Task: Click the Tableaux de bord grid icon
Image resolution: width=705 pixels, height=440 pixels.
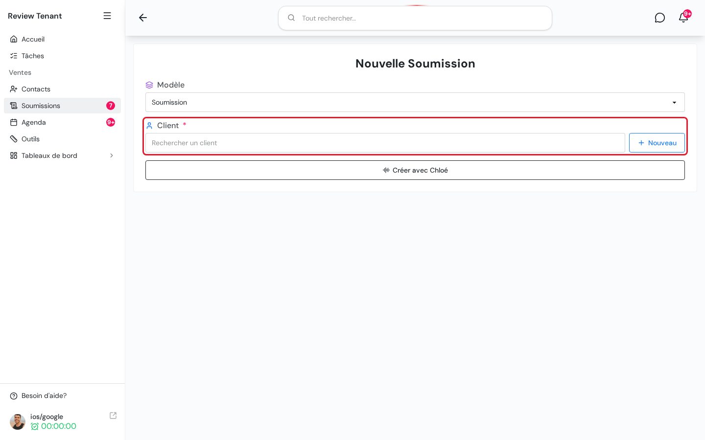Action: [14, 155]
